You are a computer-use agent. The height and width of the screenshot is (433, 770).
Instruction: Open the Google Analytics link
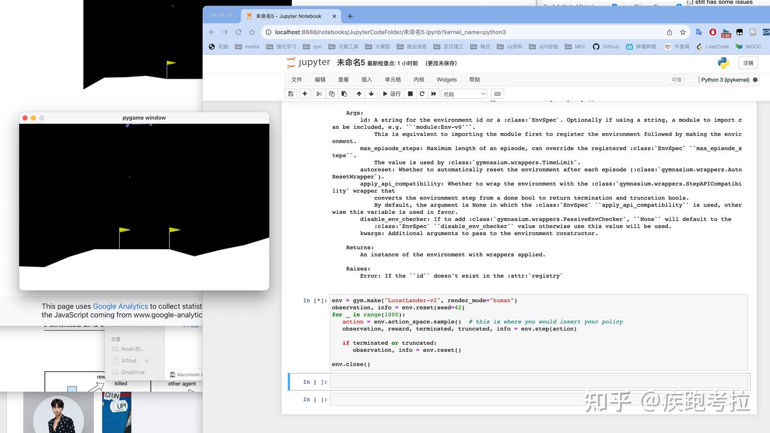point(120,306)
